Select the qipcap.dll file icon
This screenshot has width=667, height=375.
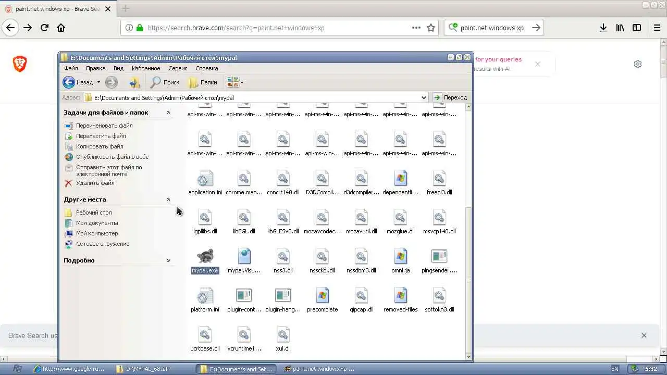pyautogui.click(x=361, y=295)
